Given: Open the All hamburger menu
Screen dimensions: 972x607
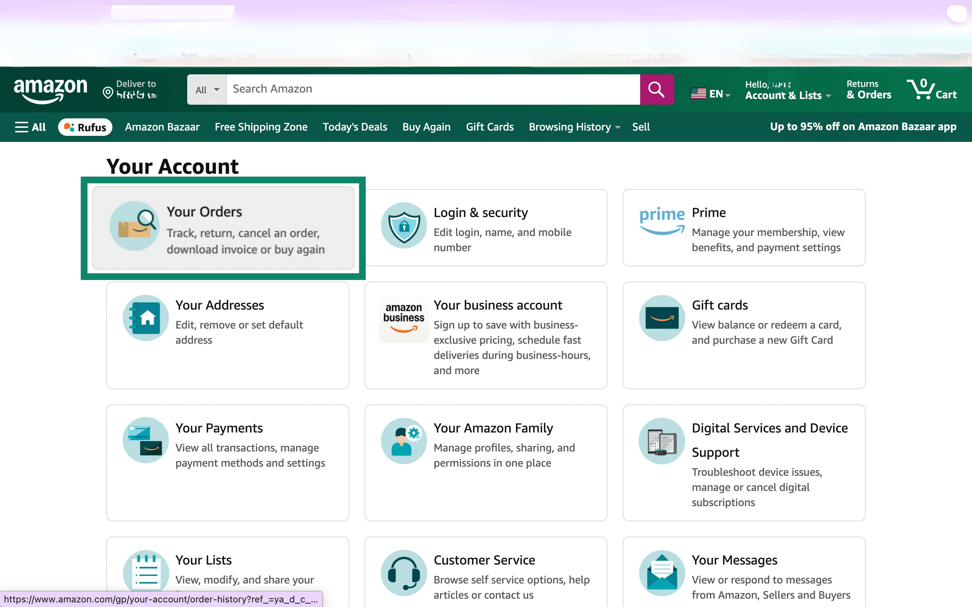Looking at the screenshot, I should (x=30, y=127).
